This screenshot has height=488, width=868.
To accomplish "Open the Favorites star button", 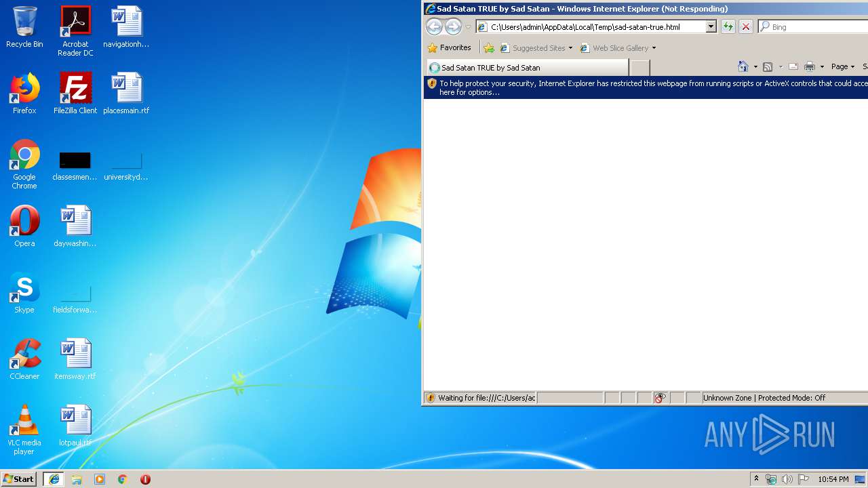I will point(449,48).
